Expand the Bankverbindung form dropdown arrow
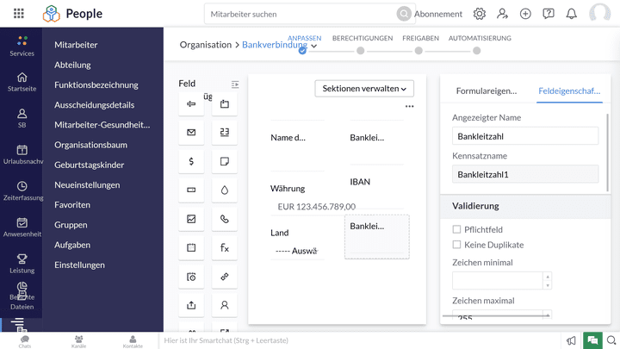 coord(314,46)
